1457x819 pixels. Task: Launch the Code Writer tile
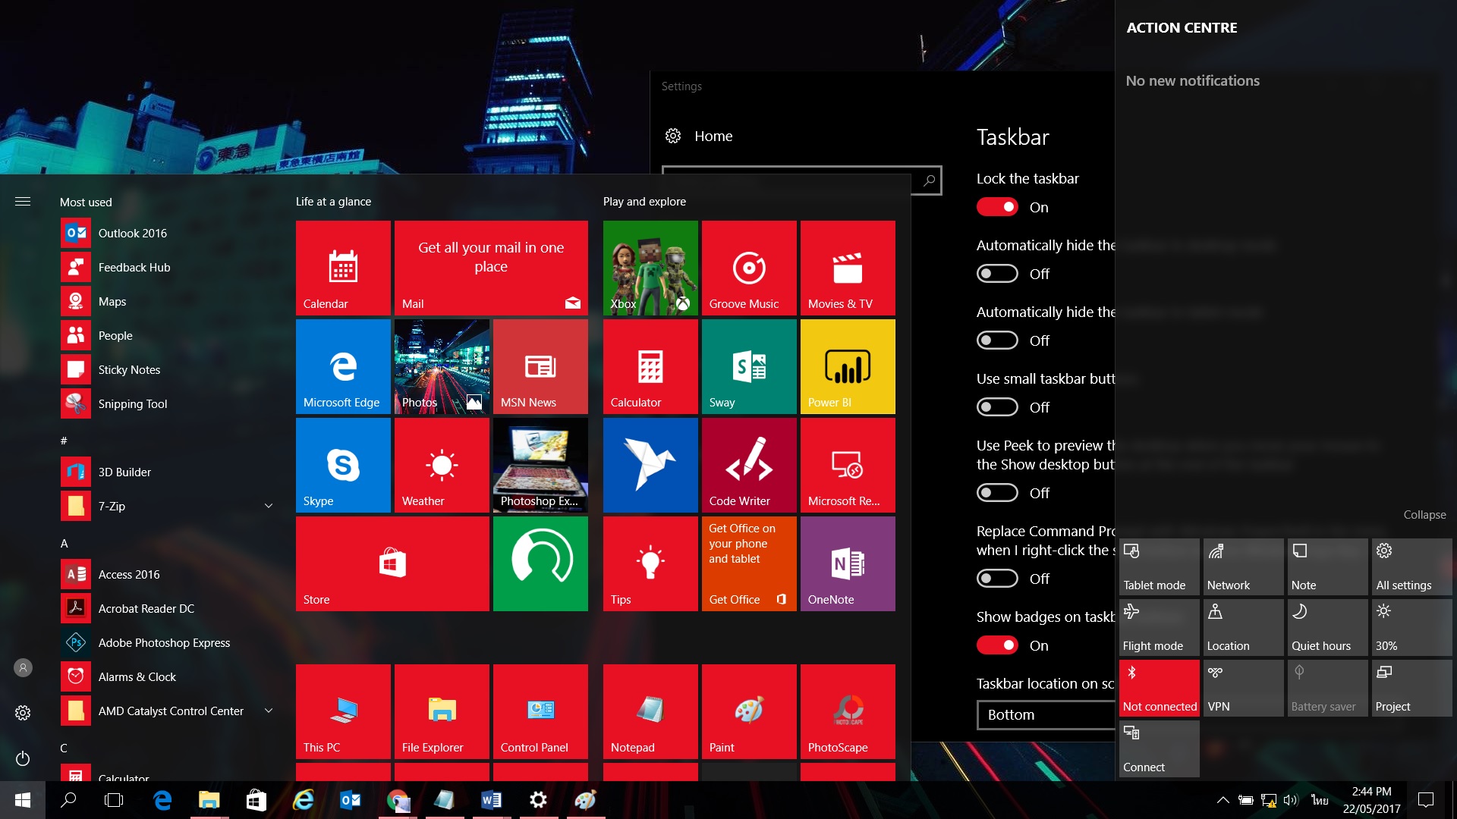748,465
